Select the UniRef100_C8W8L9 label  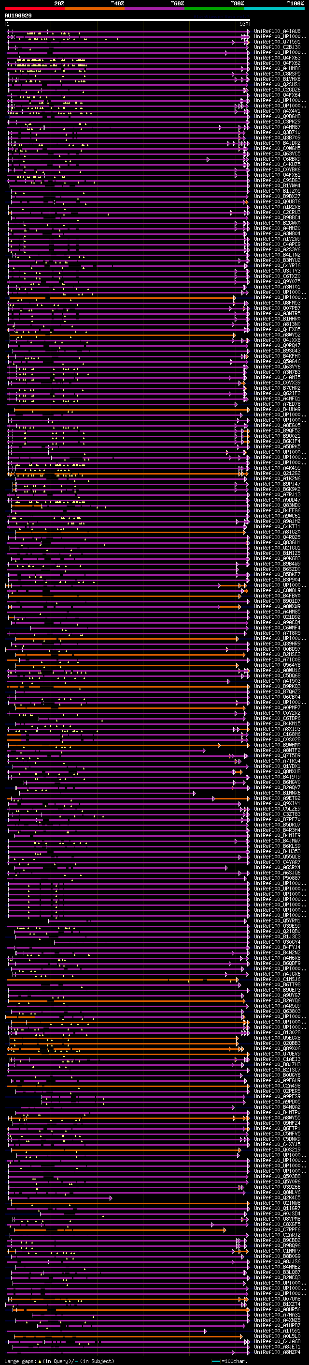click(277, 590)
